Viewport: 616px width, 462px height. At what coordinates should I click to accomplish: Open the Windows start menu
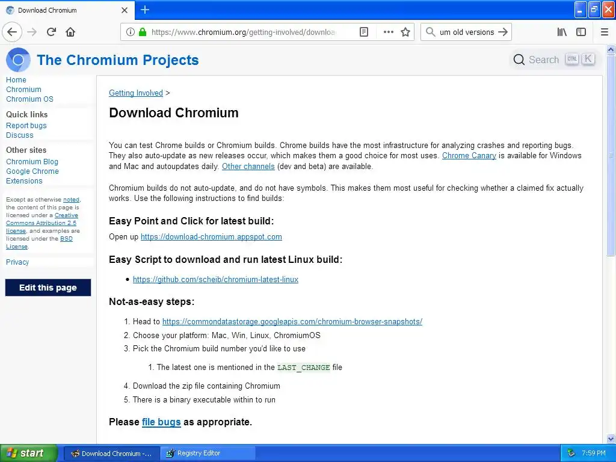tap(29, 453)
